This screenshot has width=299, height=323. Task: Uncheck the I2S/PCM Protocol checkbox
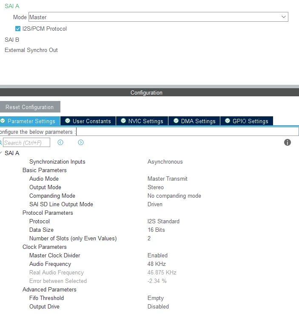coord(18,29)
